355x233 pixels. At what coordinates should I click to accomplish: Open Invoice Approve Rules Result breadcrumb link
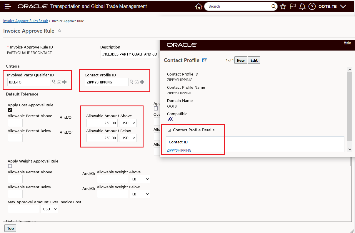click(x=26, y=21)
